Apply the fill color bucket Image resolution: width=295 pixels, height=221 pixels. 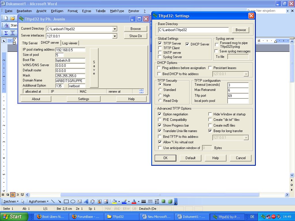(x=114, y=201)
